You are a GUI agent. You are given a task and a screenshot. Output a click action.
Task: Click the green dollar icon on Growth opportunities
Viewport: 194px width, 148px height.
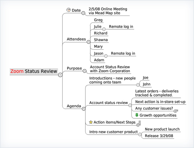coord(137,115)
